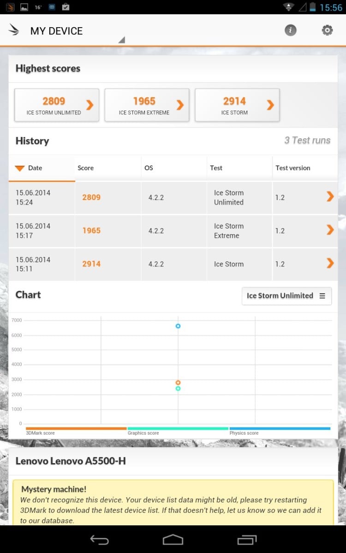Select the Test column header
346x553 pixels.
pos(239,168)
